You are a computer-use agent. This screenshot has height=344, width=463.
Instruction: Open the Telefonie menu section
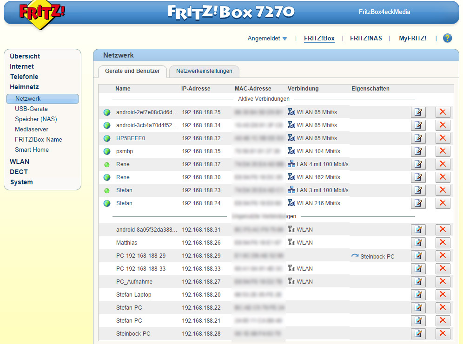[24, 77]
